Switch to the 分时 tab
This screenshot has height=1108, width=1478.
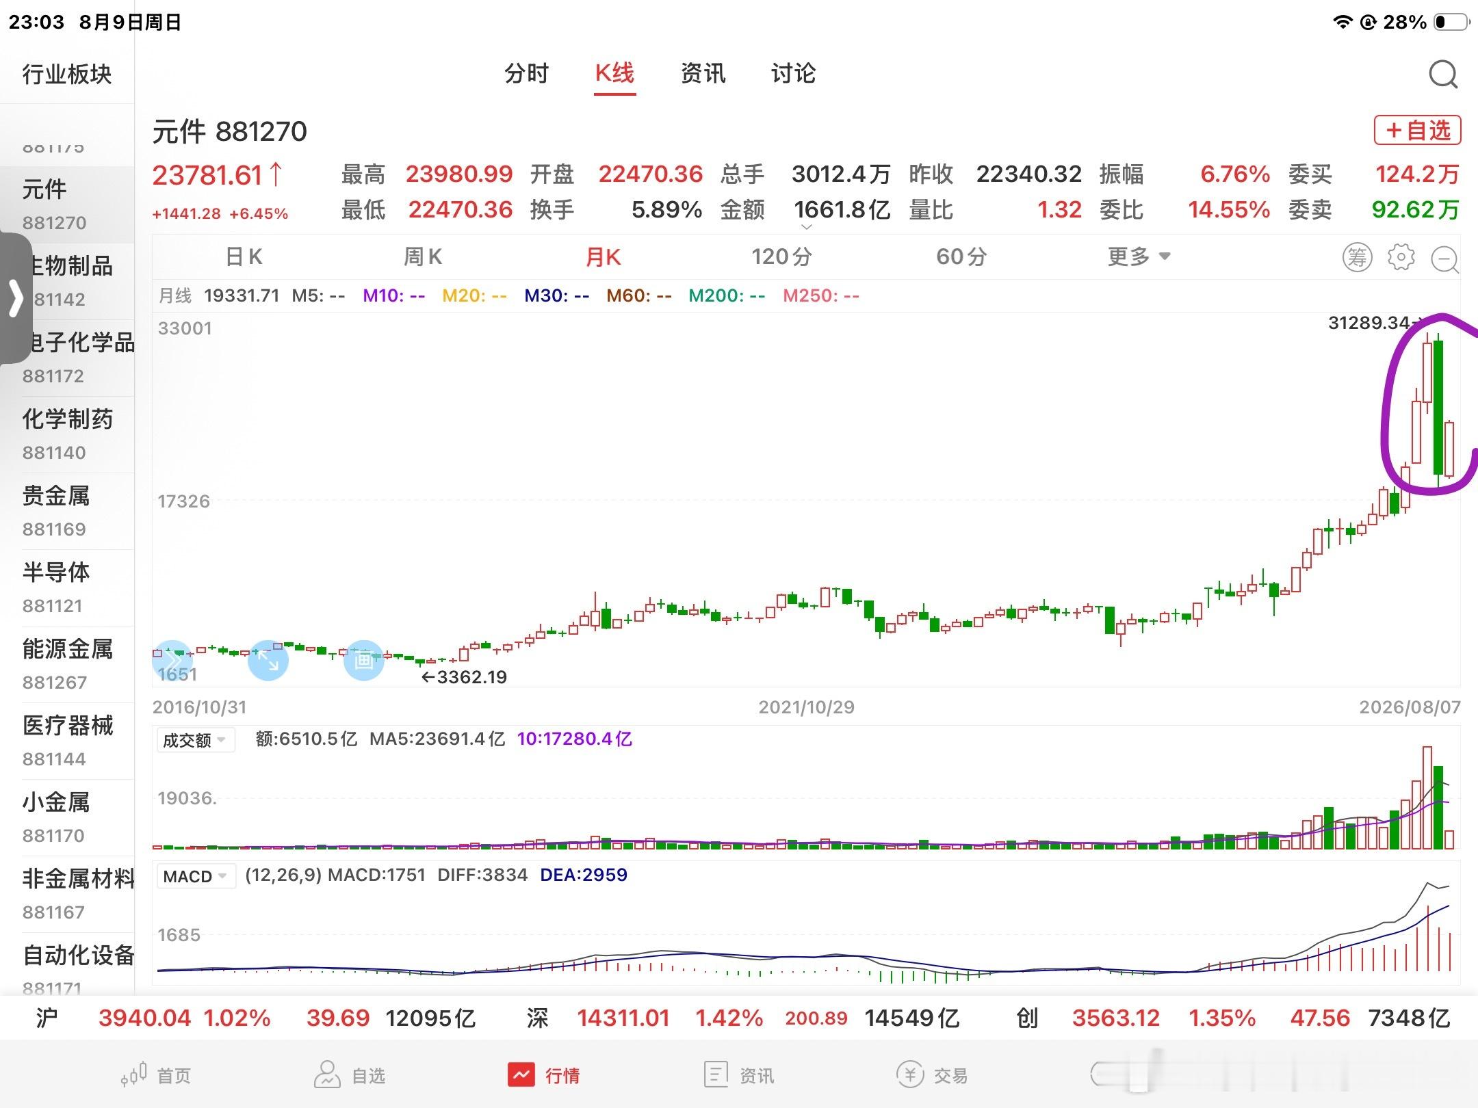[526, 73]
